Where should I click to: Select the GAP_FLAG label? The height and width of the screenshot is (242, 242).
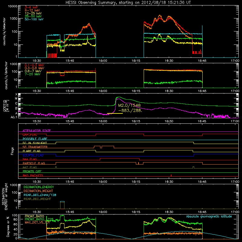coord(30,135)
